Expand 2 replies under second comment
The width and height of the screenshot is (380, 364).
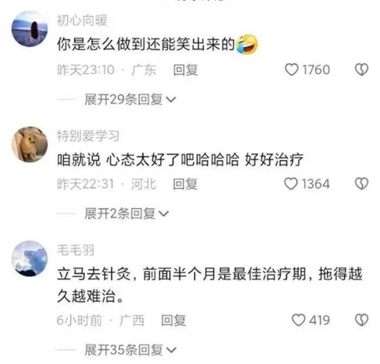[126, 214]
